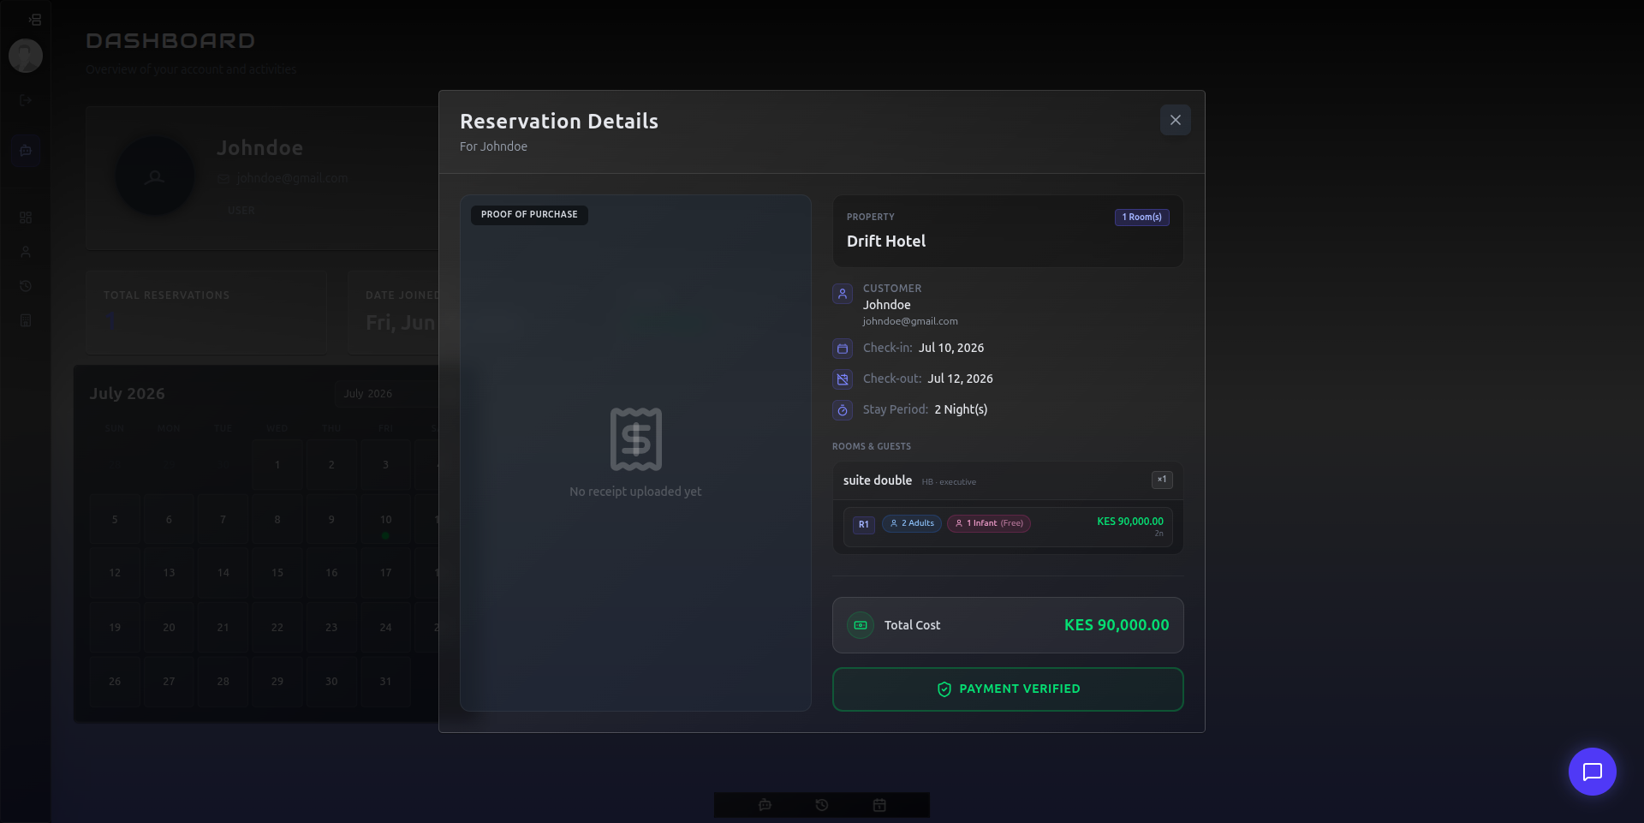Click the 1 Infant (Free) chip
Viewport: 1644px width, 823px height.
coord(989,523)
